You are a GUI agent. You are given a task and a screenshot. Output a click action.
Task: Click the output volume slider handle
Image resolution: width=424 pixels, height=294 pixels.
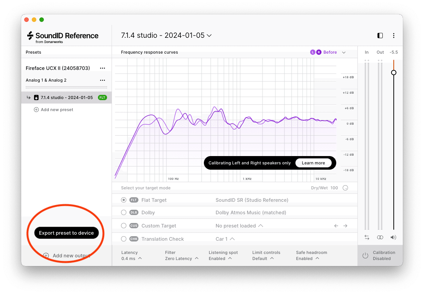pyautogui.click(x=394, y=73)
